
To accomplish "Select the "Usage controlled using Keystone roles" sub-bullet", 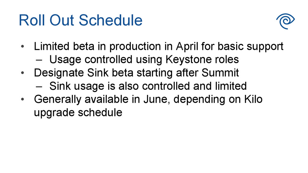I will (144, 59).
